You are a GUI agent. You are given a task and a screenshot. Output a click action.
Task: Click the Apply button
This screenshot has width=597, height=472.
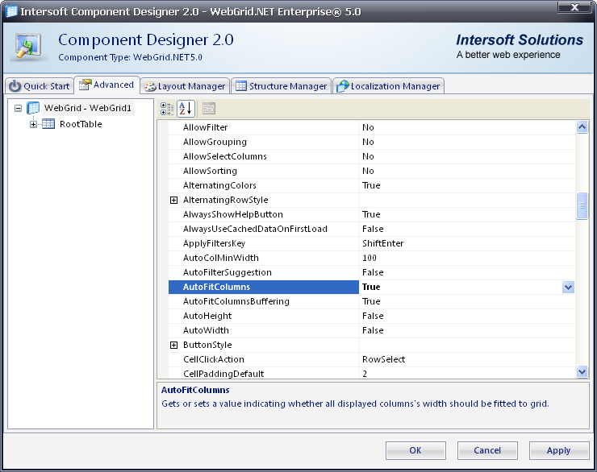coord(559,450)
